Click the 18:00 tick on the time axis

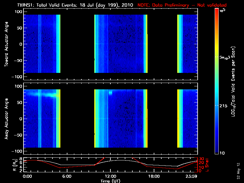pos(154,176)
